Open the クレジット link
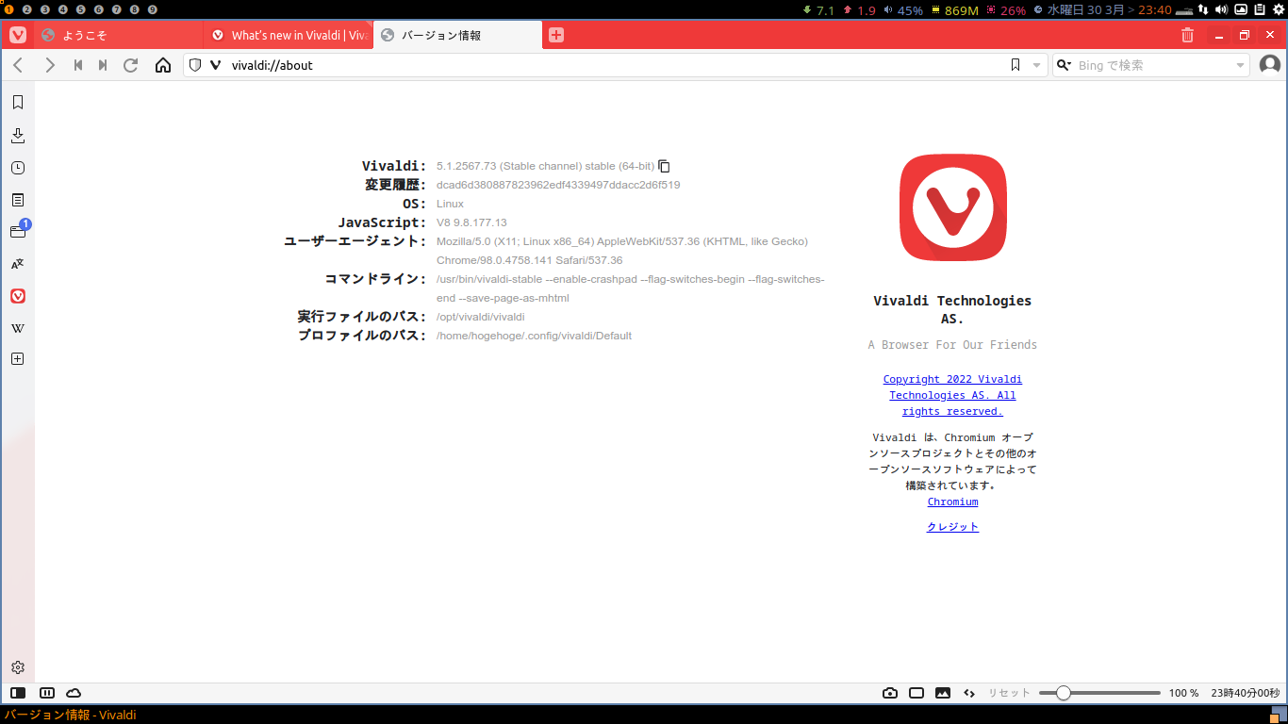 coord(952,527)
